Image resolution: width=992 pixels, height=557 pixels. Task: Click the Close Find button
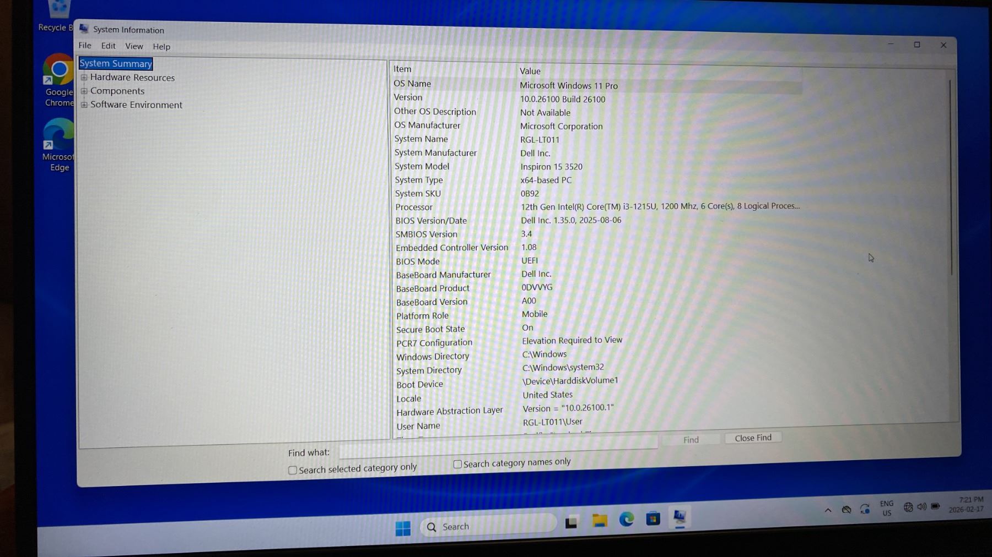pyautogui.click(x=753, y=438)
